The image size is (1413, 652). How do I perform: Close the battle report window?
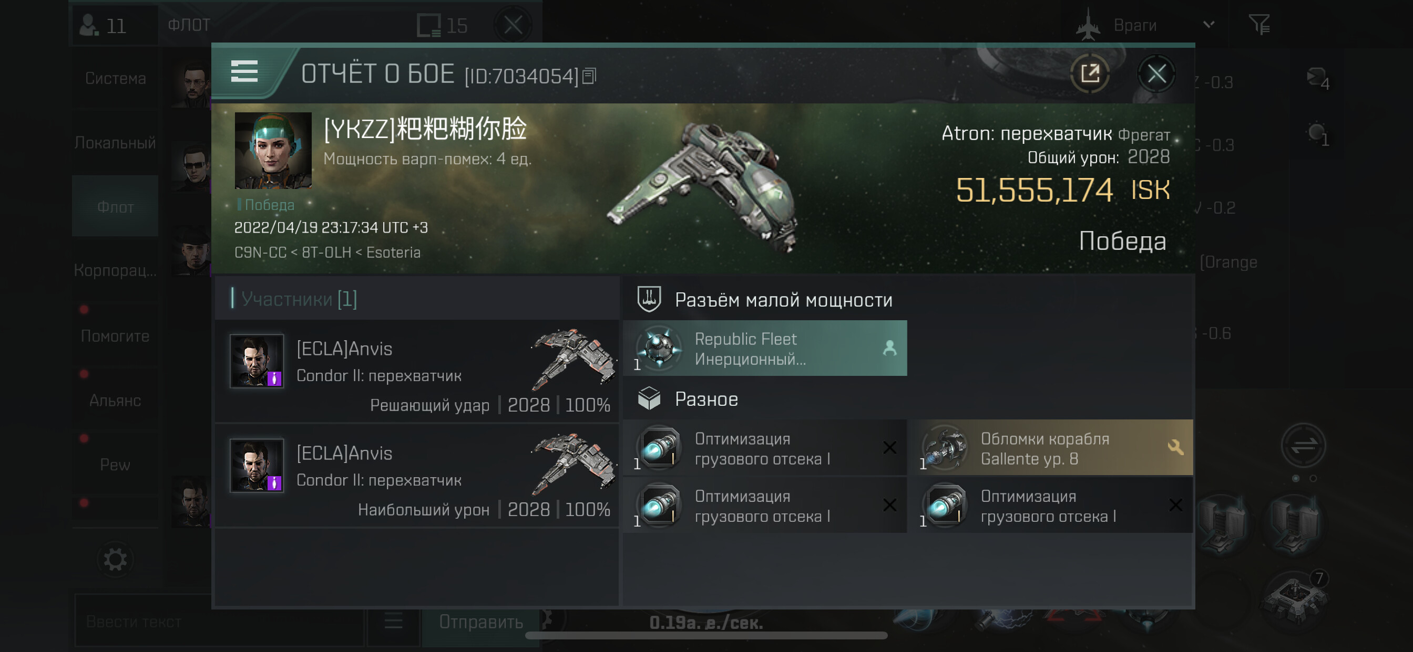1156,73
